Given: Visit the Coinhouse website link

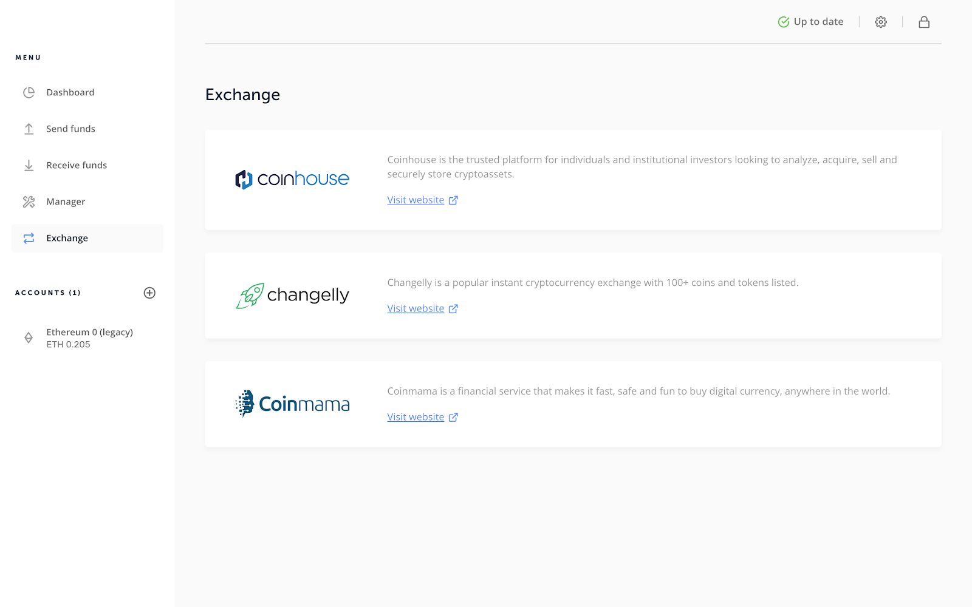Looking at the screenshot, I should pos(416,200).
